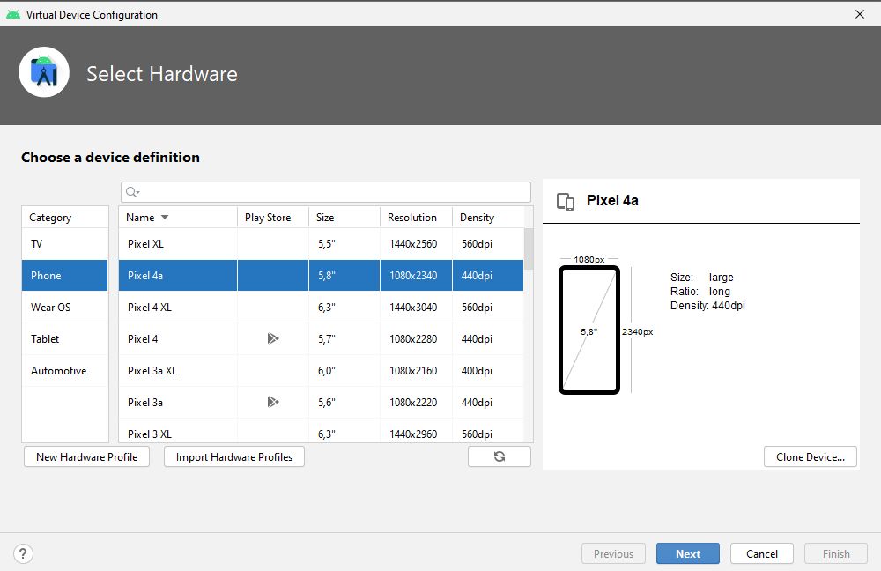Click the Play Store icon in Pixel 3a row
Screen dimensions: 881x571
click(x=273, y=402)
